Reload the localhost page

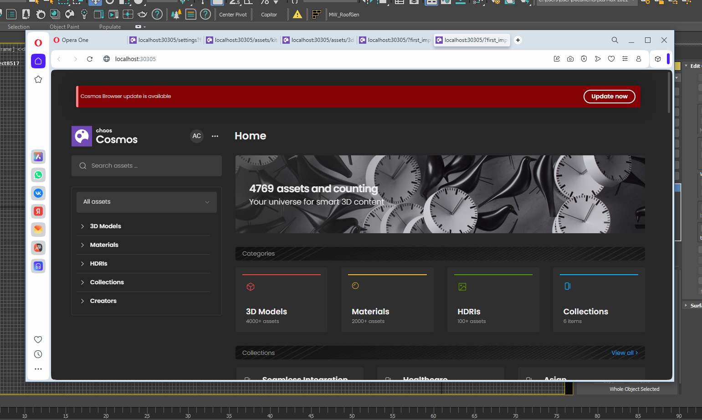click(90, 59)
